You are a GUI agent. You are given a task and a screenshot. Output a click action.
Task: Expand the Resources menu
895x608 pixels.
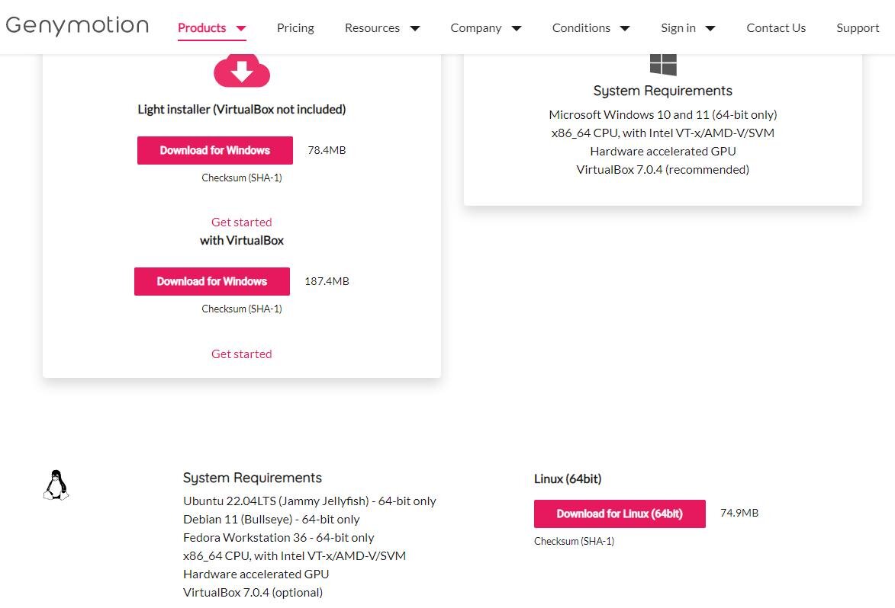click(372, 27)
